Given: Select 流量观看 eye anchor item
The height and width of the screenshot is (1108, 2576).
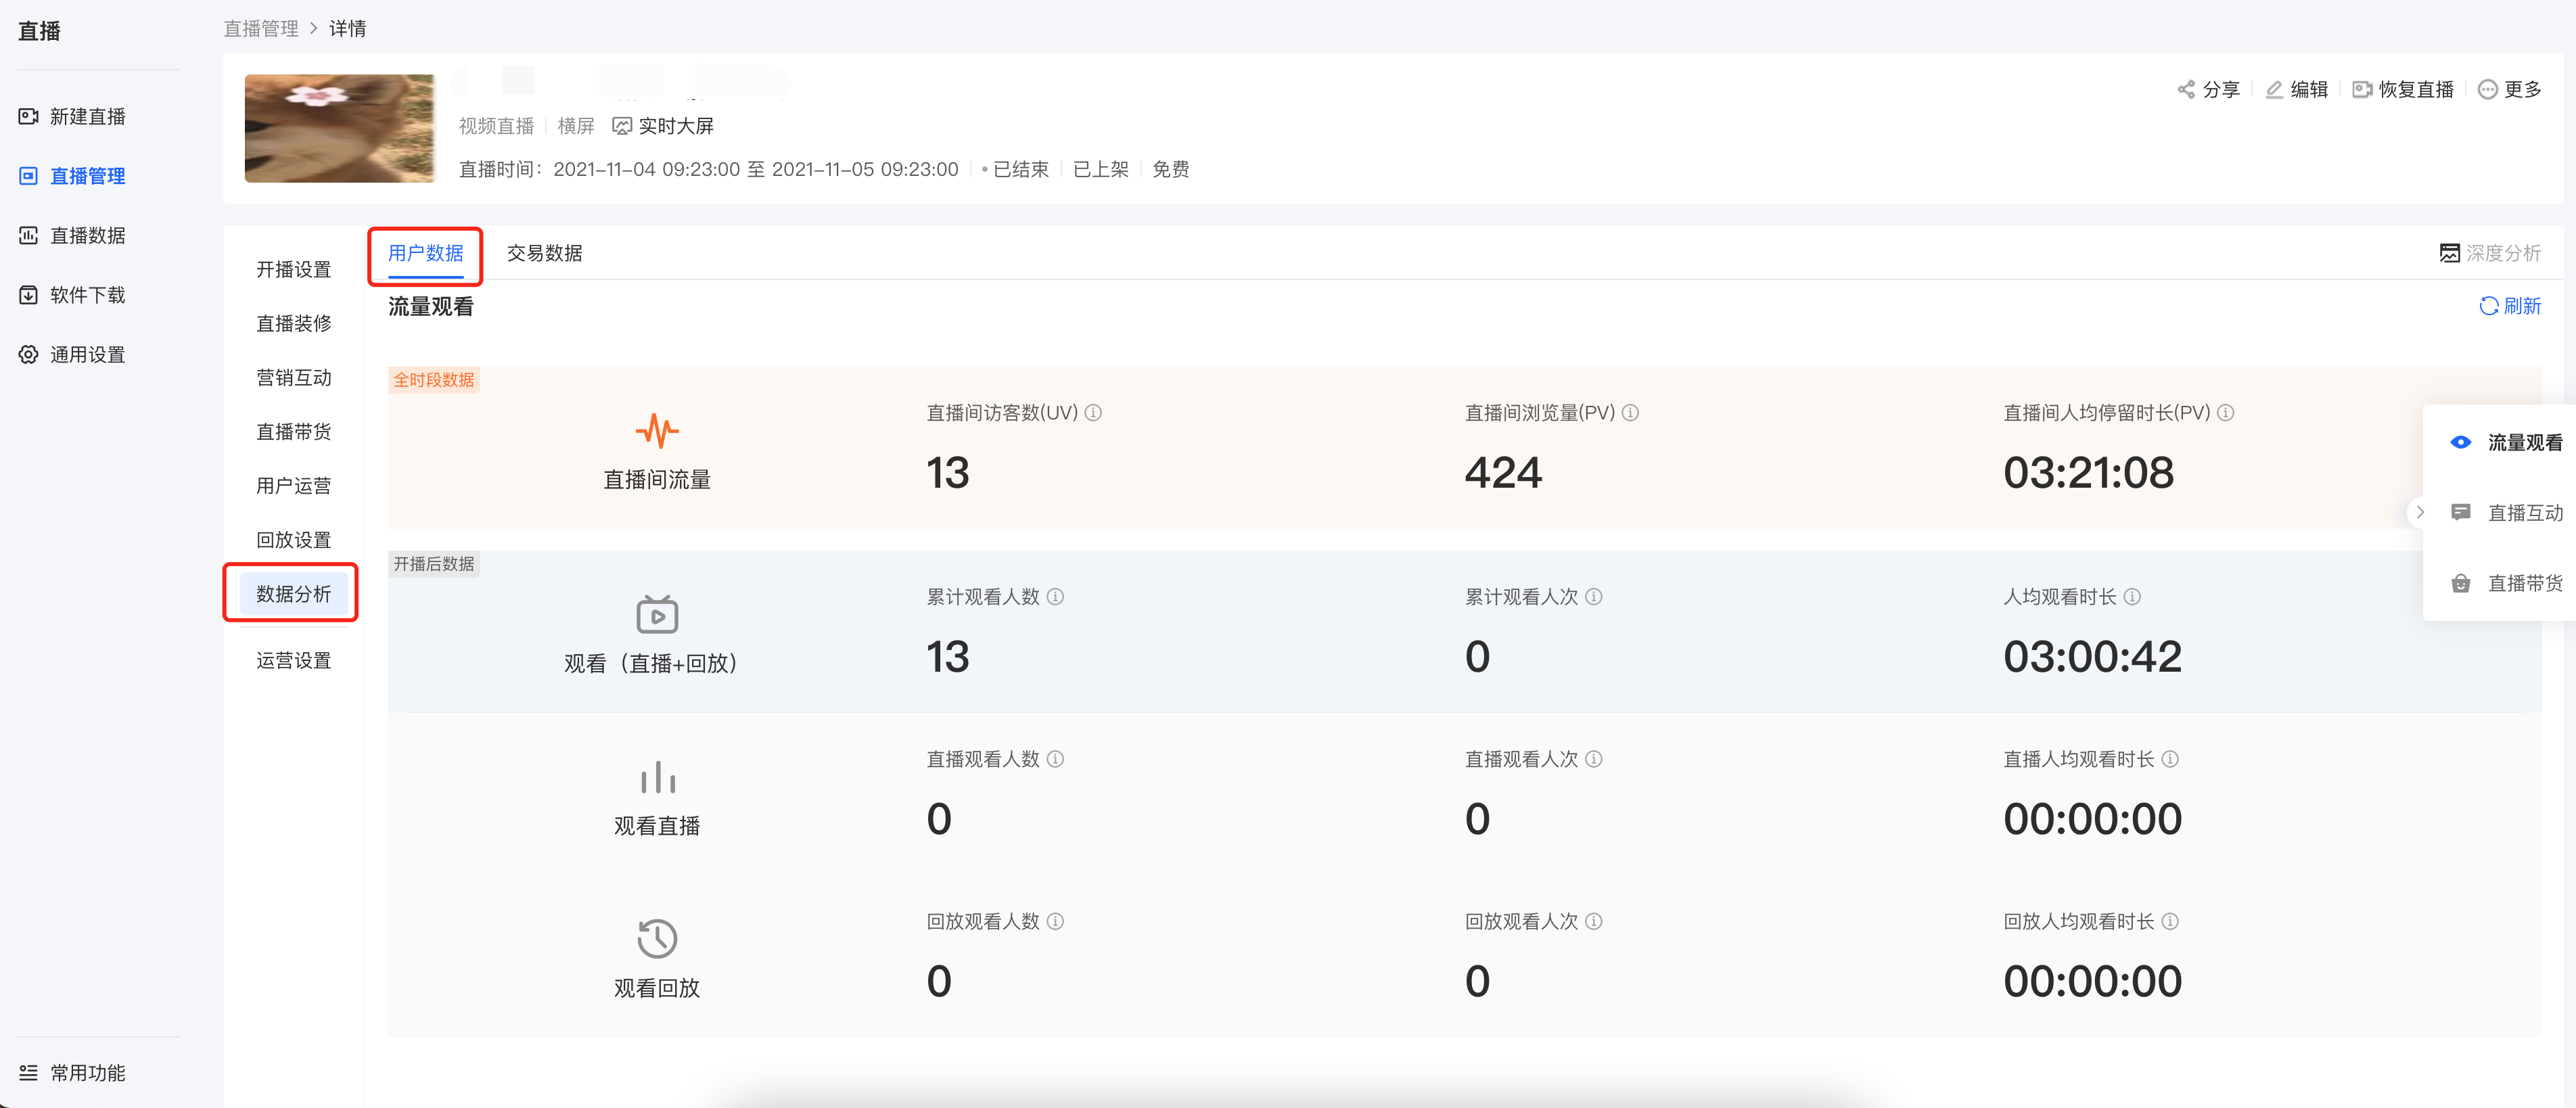Looking at the screenshot, I should click(x=2506, y=443).
